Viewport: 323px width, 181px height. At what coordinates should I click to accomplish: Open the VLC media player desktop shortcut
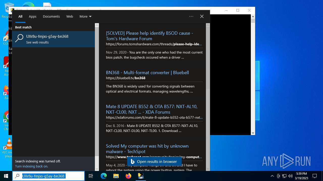point(8,148)
